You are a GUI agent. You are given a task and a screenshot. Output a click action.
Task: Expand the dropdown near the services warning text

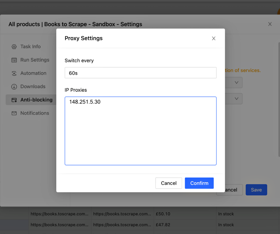tap(237, 82)
